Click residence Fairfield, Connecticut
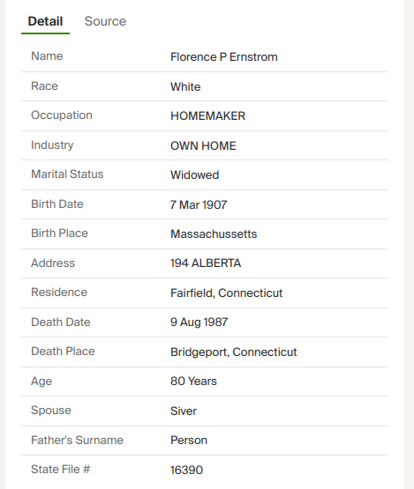The image size is (414, 489). 226,293
